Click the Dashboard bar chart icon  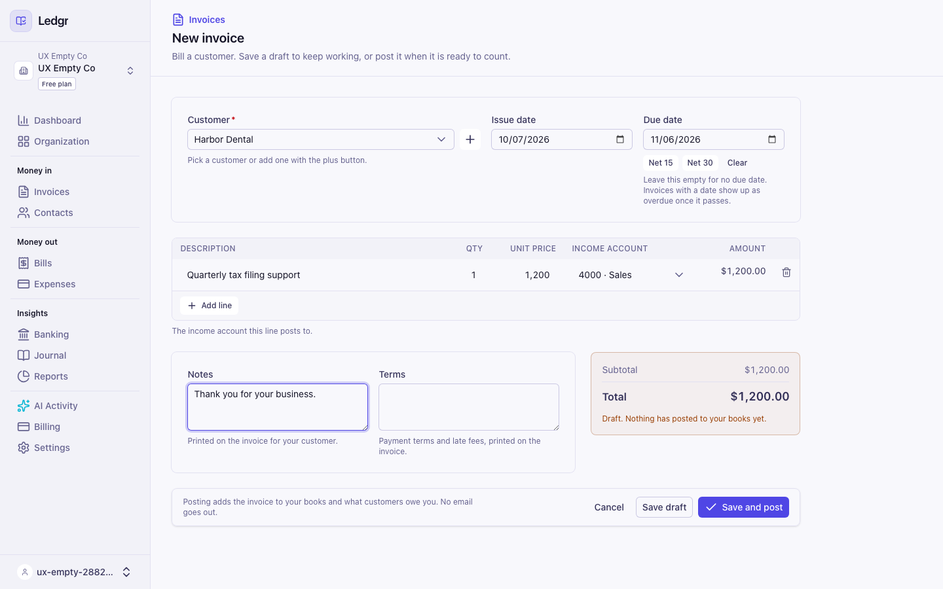(24, 120)
